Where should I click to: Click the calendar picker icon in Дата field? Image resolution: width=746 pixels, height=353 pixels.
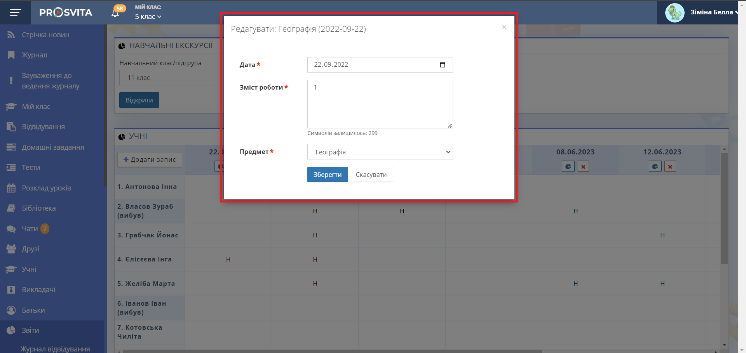pos(442,65)
